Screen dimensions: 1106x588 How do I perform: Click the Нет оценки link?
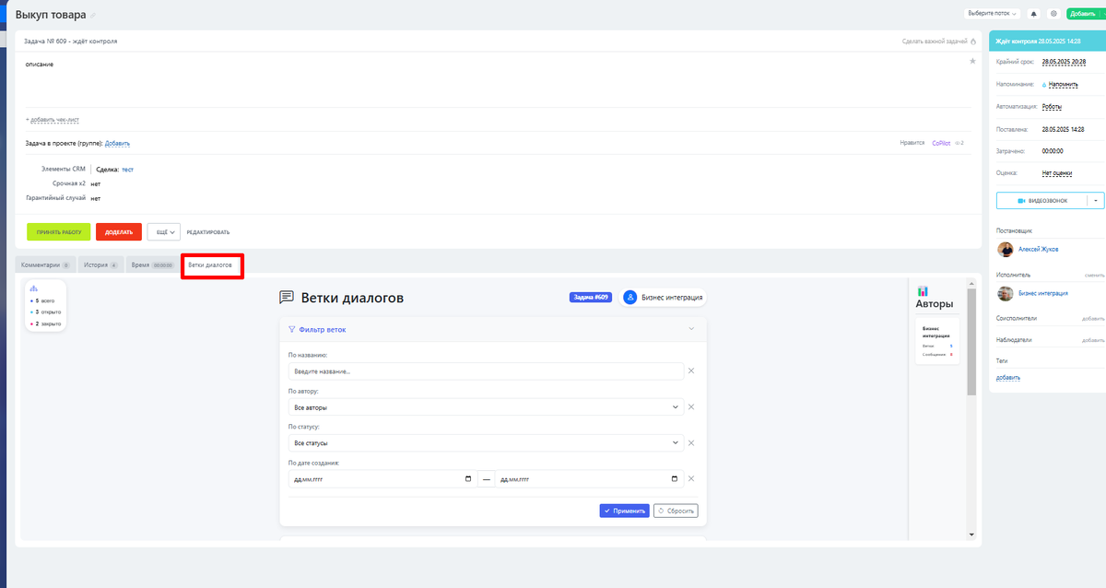pyautogui.click(x=1055, y=173)
